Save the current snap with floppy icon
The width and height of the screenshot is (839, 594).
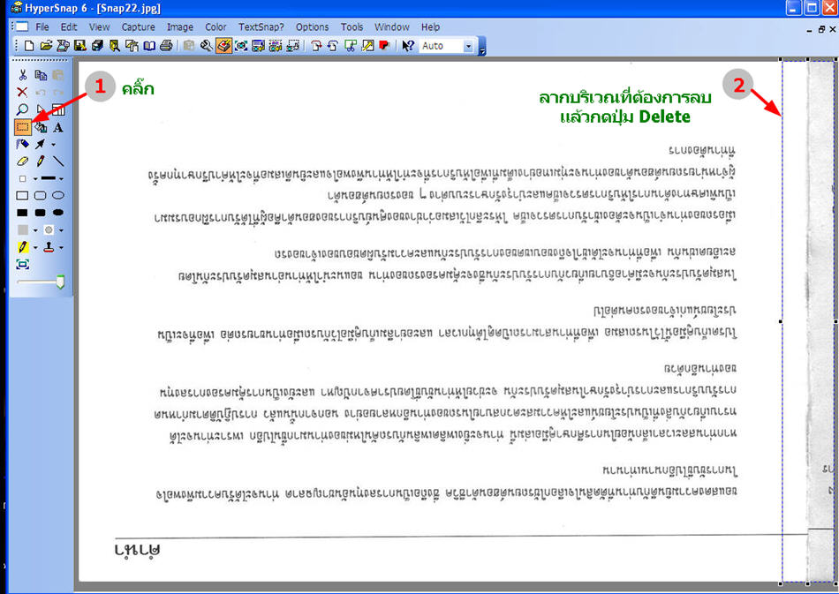pos(80,46)
